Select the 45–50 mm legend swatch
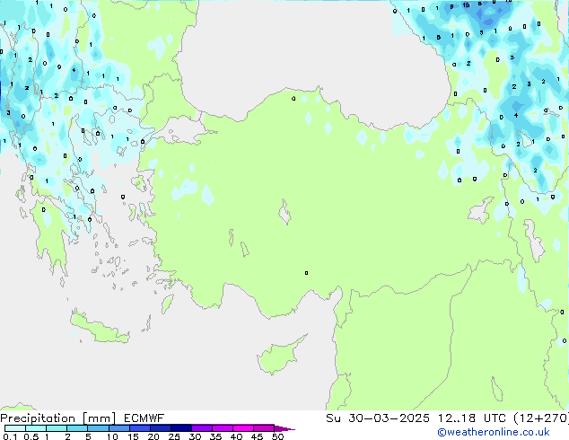The width and height of the screenshot is (569, 440). [x=264, y=428]
